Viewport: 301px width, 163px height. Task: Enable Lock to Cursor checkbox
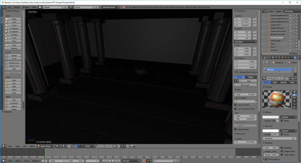pos(235,105)
